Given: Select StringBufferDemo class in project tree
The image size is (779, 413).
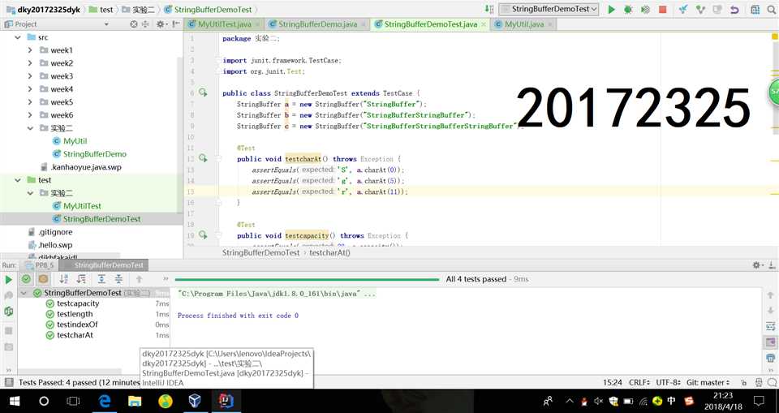Looking at the screenshot, I should coord(94,154).
